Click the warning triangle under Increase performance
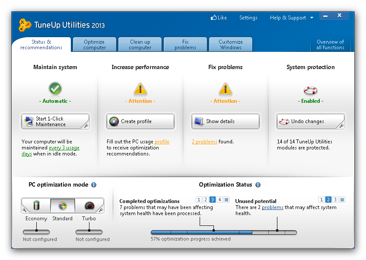This screenshot has height=260, width=366. pyautogui.click(x=140, y=89)
